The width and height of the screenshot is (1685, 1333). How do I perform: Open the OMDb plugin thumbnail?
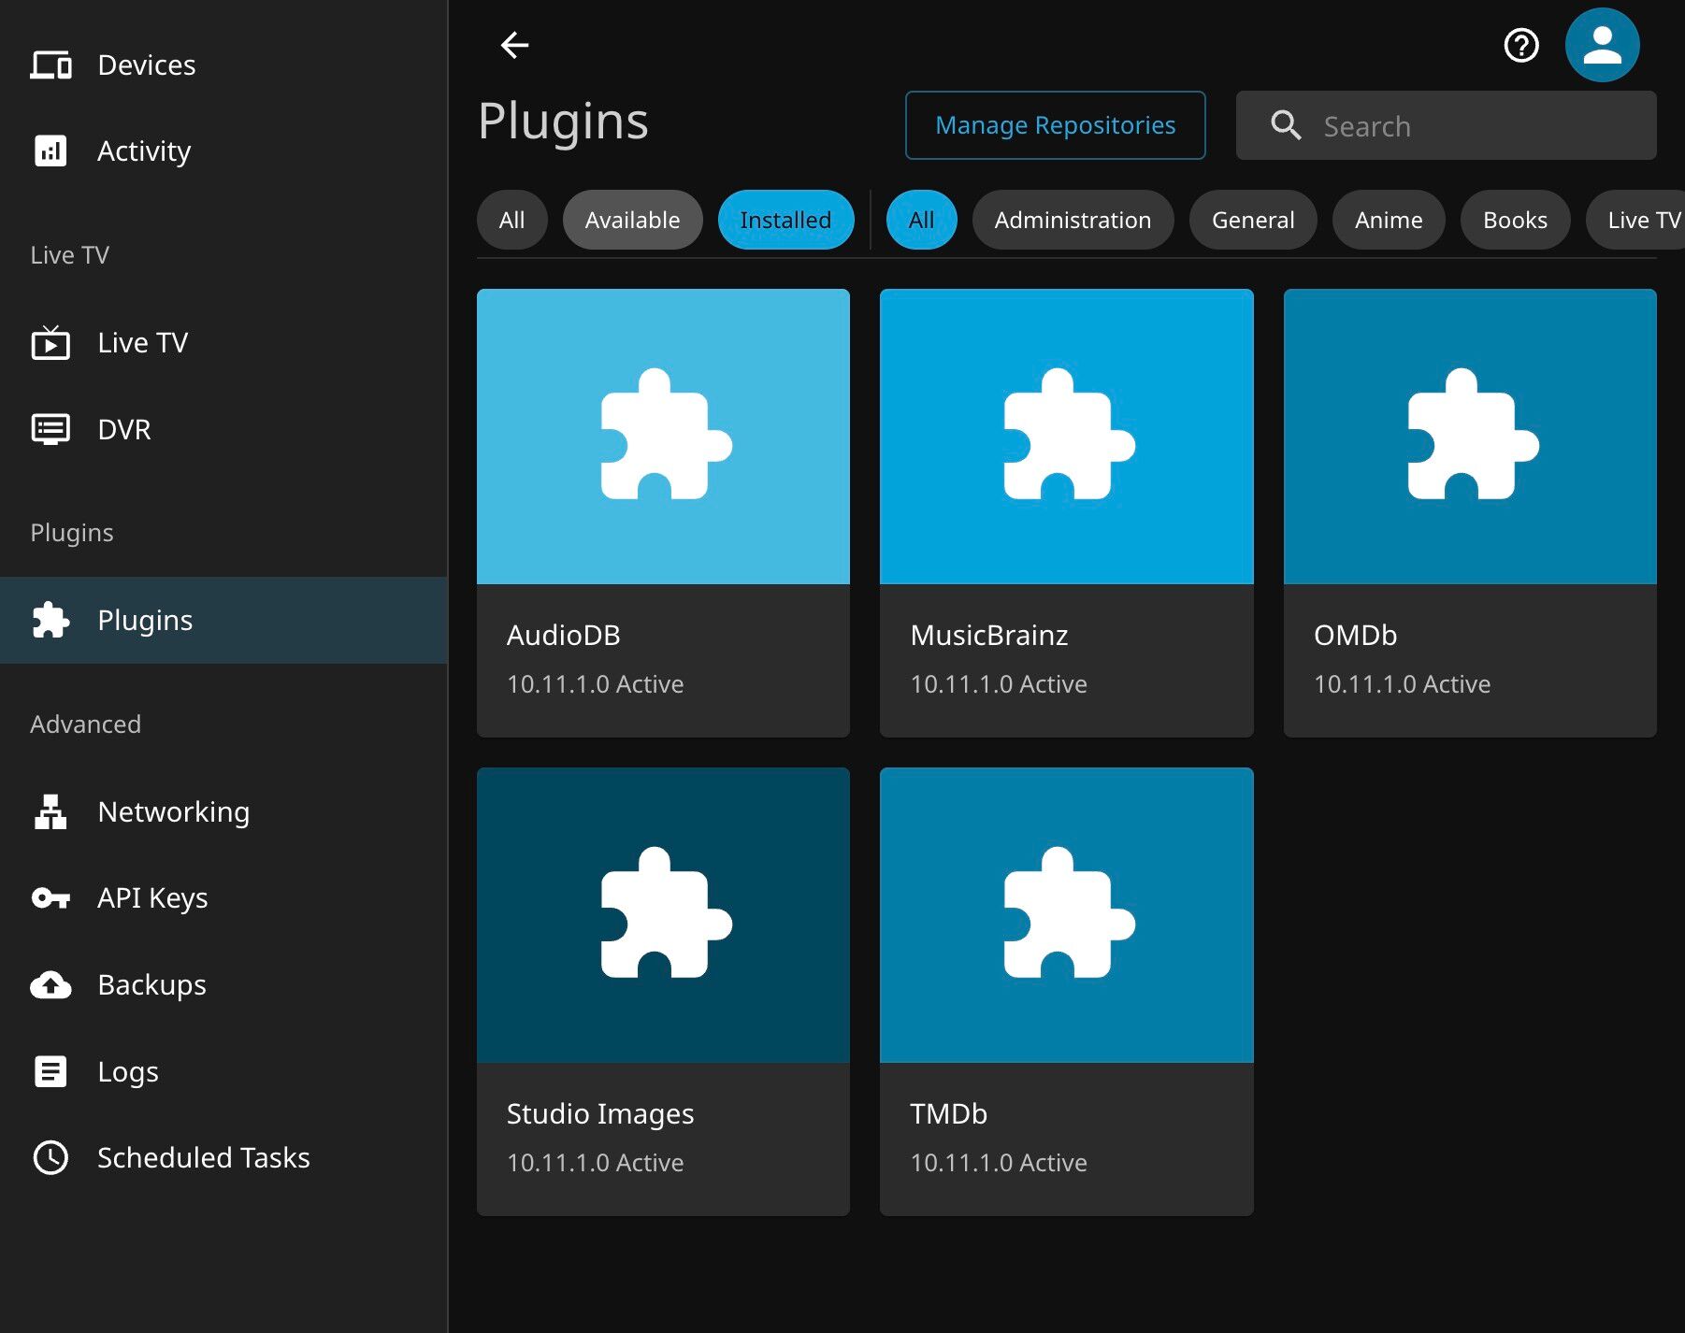(x=1470, y=437)
